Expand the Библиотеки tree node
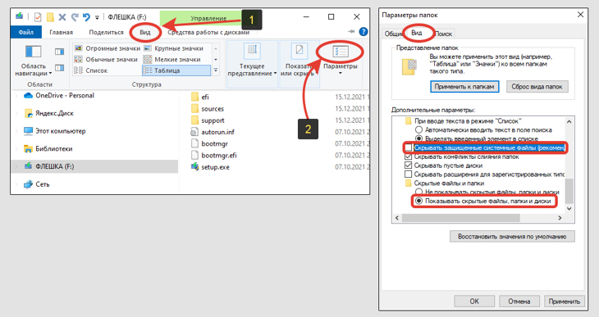Screen dimensions: 599x317 [16, 149]
